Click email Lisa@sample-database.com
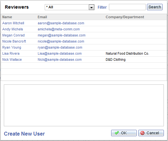 [60, 53]
